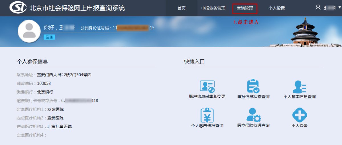Image resolution: width=342 pixels, height=145 pixels.
Task: Expand the user account dropdown arrow
Action: pyautogui.click(x=339, y=8)
